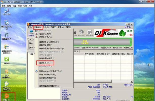
Task: Choose 坏道检测与修复 menu entry
Action: tap(54, 58)
